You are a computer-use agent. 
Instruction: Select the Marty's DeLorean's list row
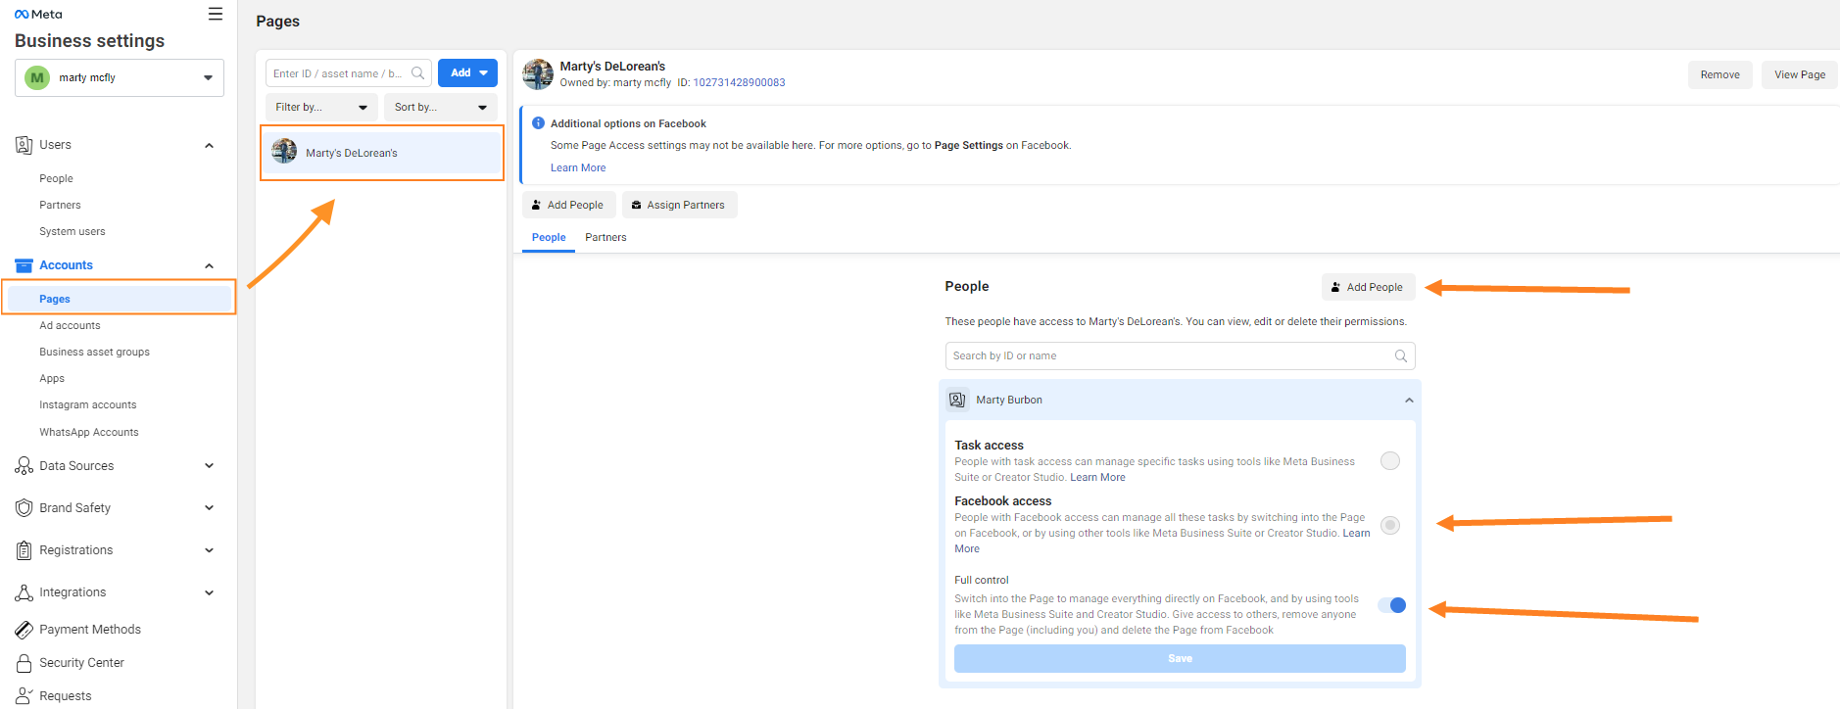(x=382, y=153)
